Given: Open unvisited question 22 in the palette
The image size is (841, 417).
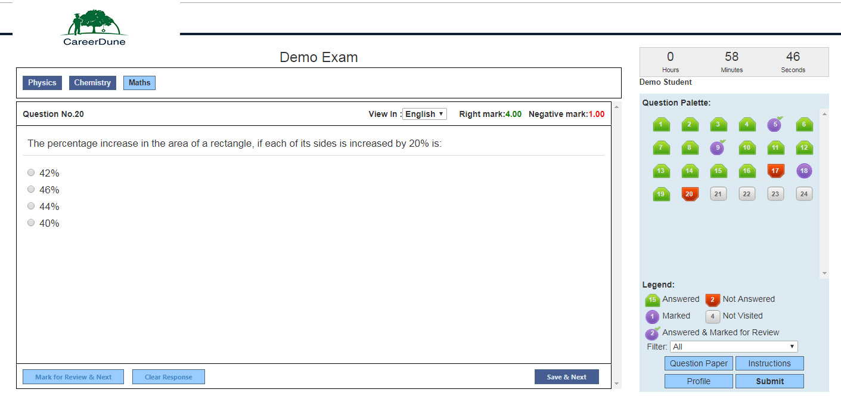Looking at the screenshot, I should [747, 194].
